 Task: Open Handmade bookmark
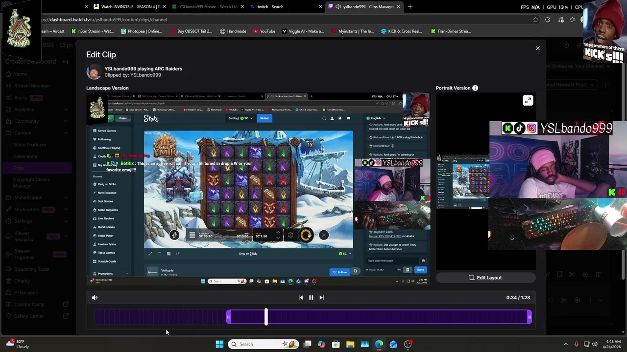[233, 31]
